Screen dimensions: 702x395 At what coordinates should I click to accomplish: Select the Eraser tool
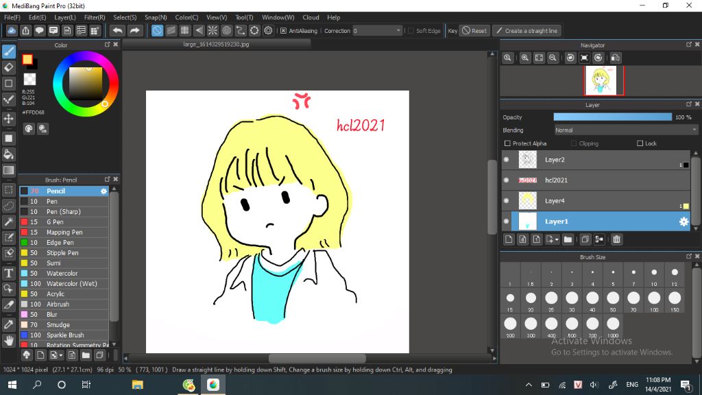8,68
